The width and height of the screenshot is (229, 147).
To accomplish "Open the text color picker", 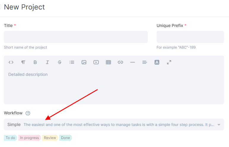I will pyautogui.click(x=157, y=62).
